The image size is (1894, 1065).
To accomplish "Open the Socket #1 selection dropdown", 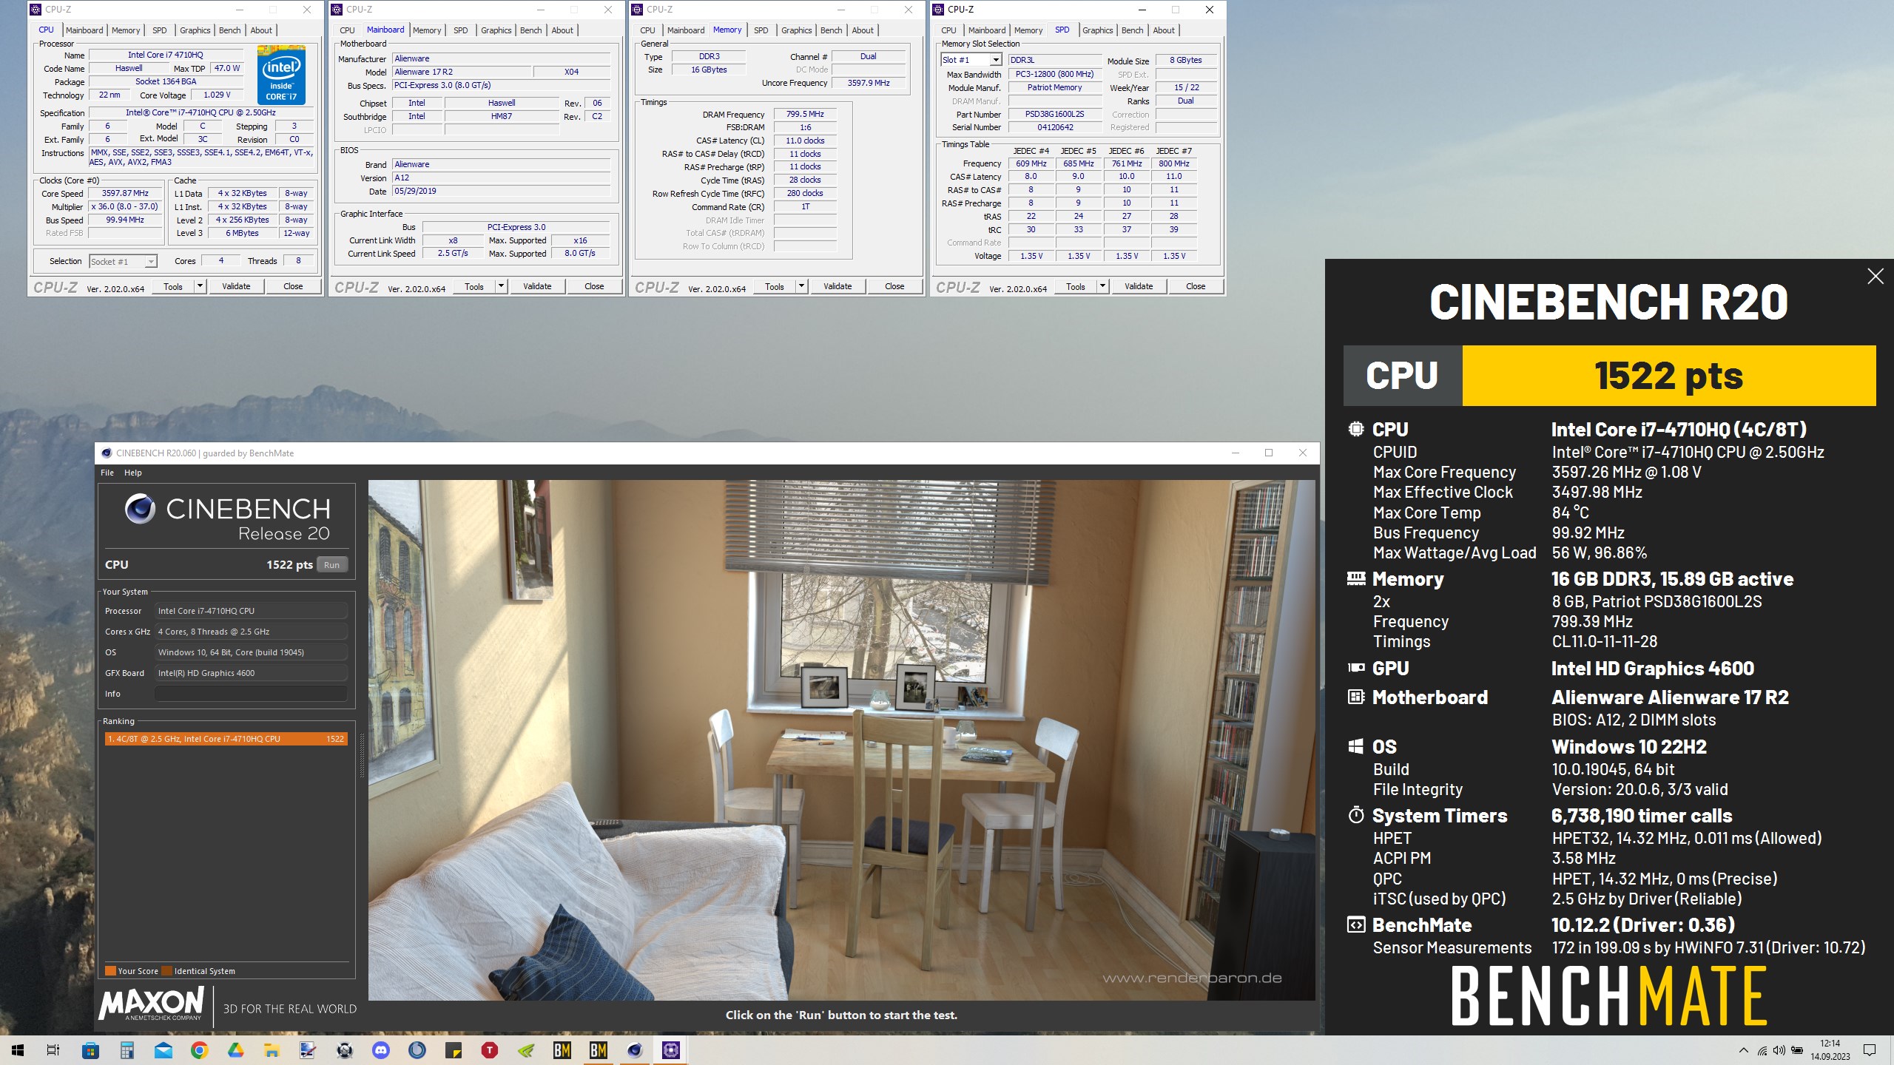I will tap(123, 261).
